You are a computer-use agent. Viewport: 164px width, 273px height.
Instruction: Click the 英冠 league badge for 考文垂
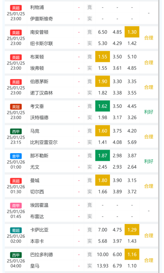tap(16, 107)
